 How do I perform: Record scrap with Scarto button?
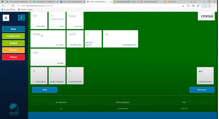pos(13,50)
